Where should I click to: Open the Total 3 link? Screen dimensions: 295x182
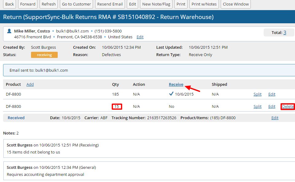(x=285, y=32)
